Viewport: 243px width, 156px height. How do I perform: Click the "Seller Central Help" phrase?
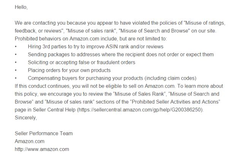coord(54,110)
